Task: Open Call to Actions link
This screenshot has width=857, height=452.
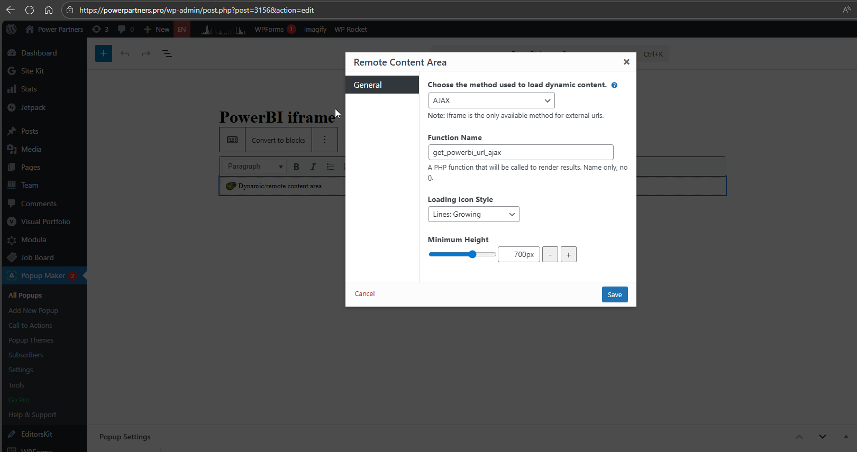Action: click(30, 325)
